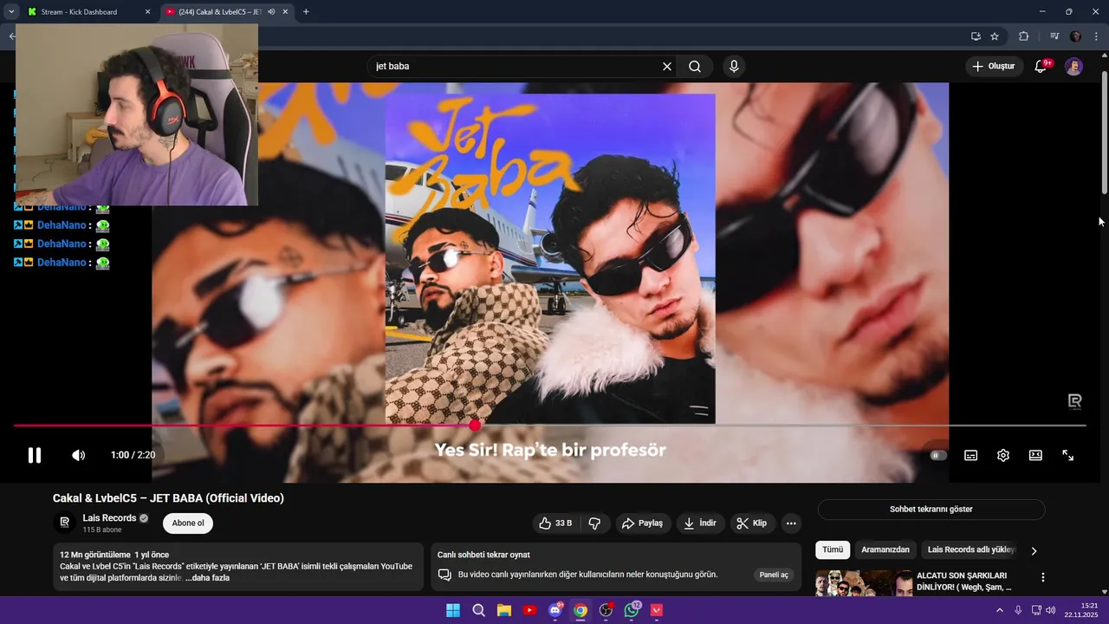Click the page scrollbar thumb
This screenshot has height=624, width=1109.
point(1105,132)
